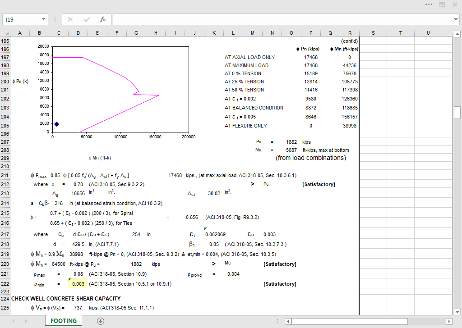Select row 210 header
The width and height of the screenshot is (462, 328).
point(5,167)
